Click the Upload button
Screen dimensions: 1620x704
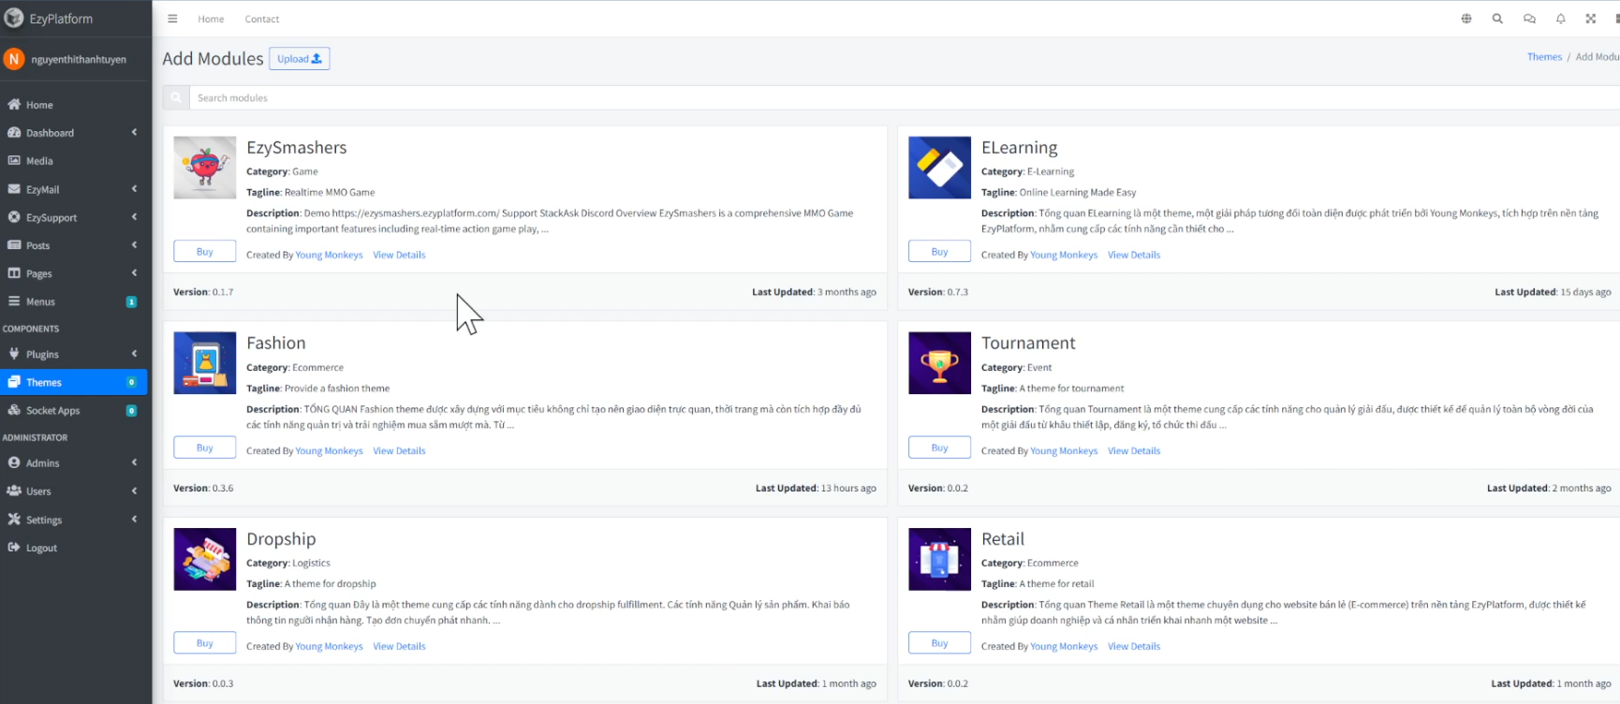pos(299,59)
